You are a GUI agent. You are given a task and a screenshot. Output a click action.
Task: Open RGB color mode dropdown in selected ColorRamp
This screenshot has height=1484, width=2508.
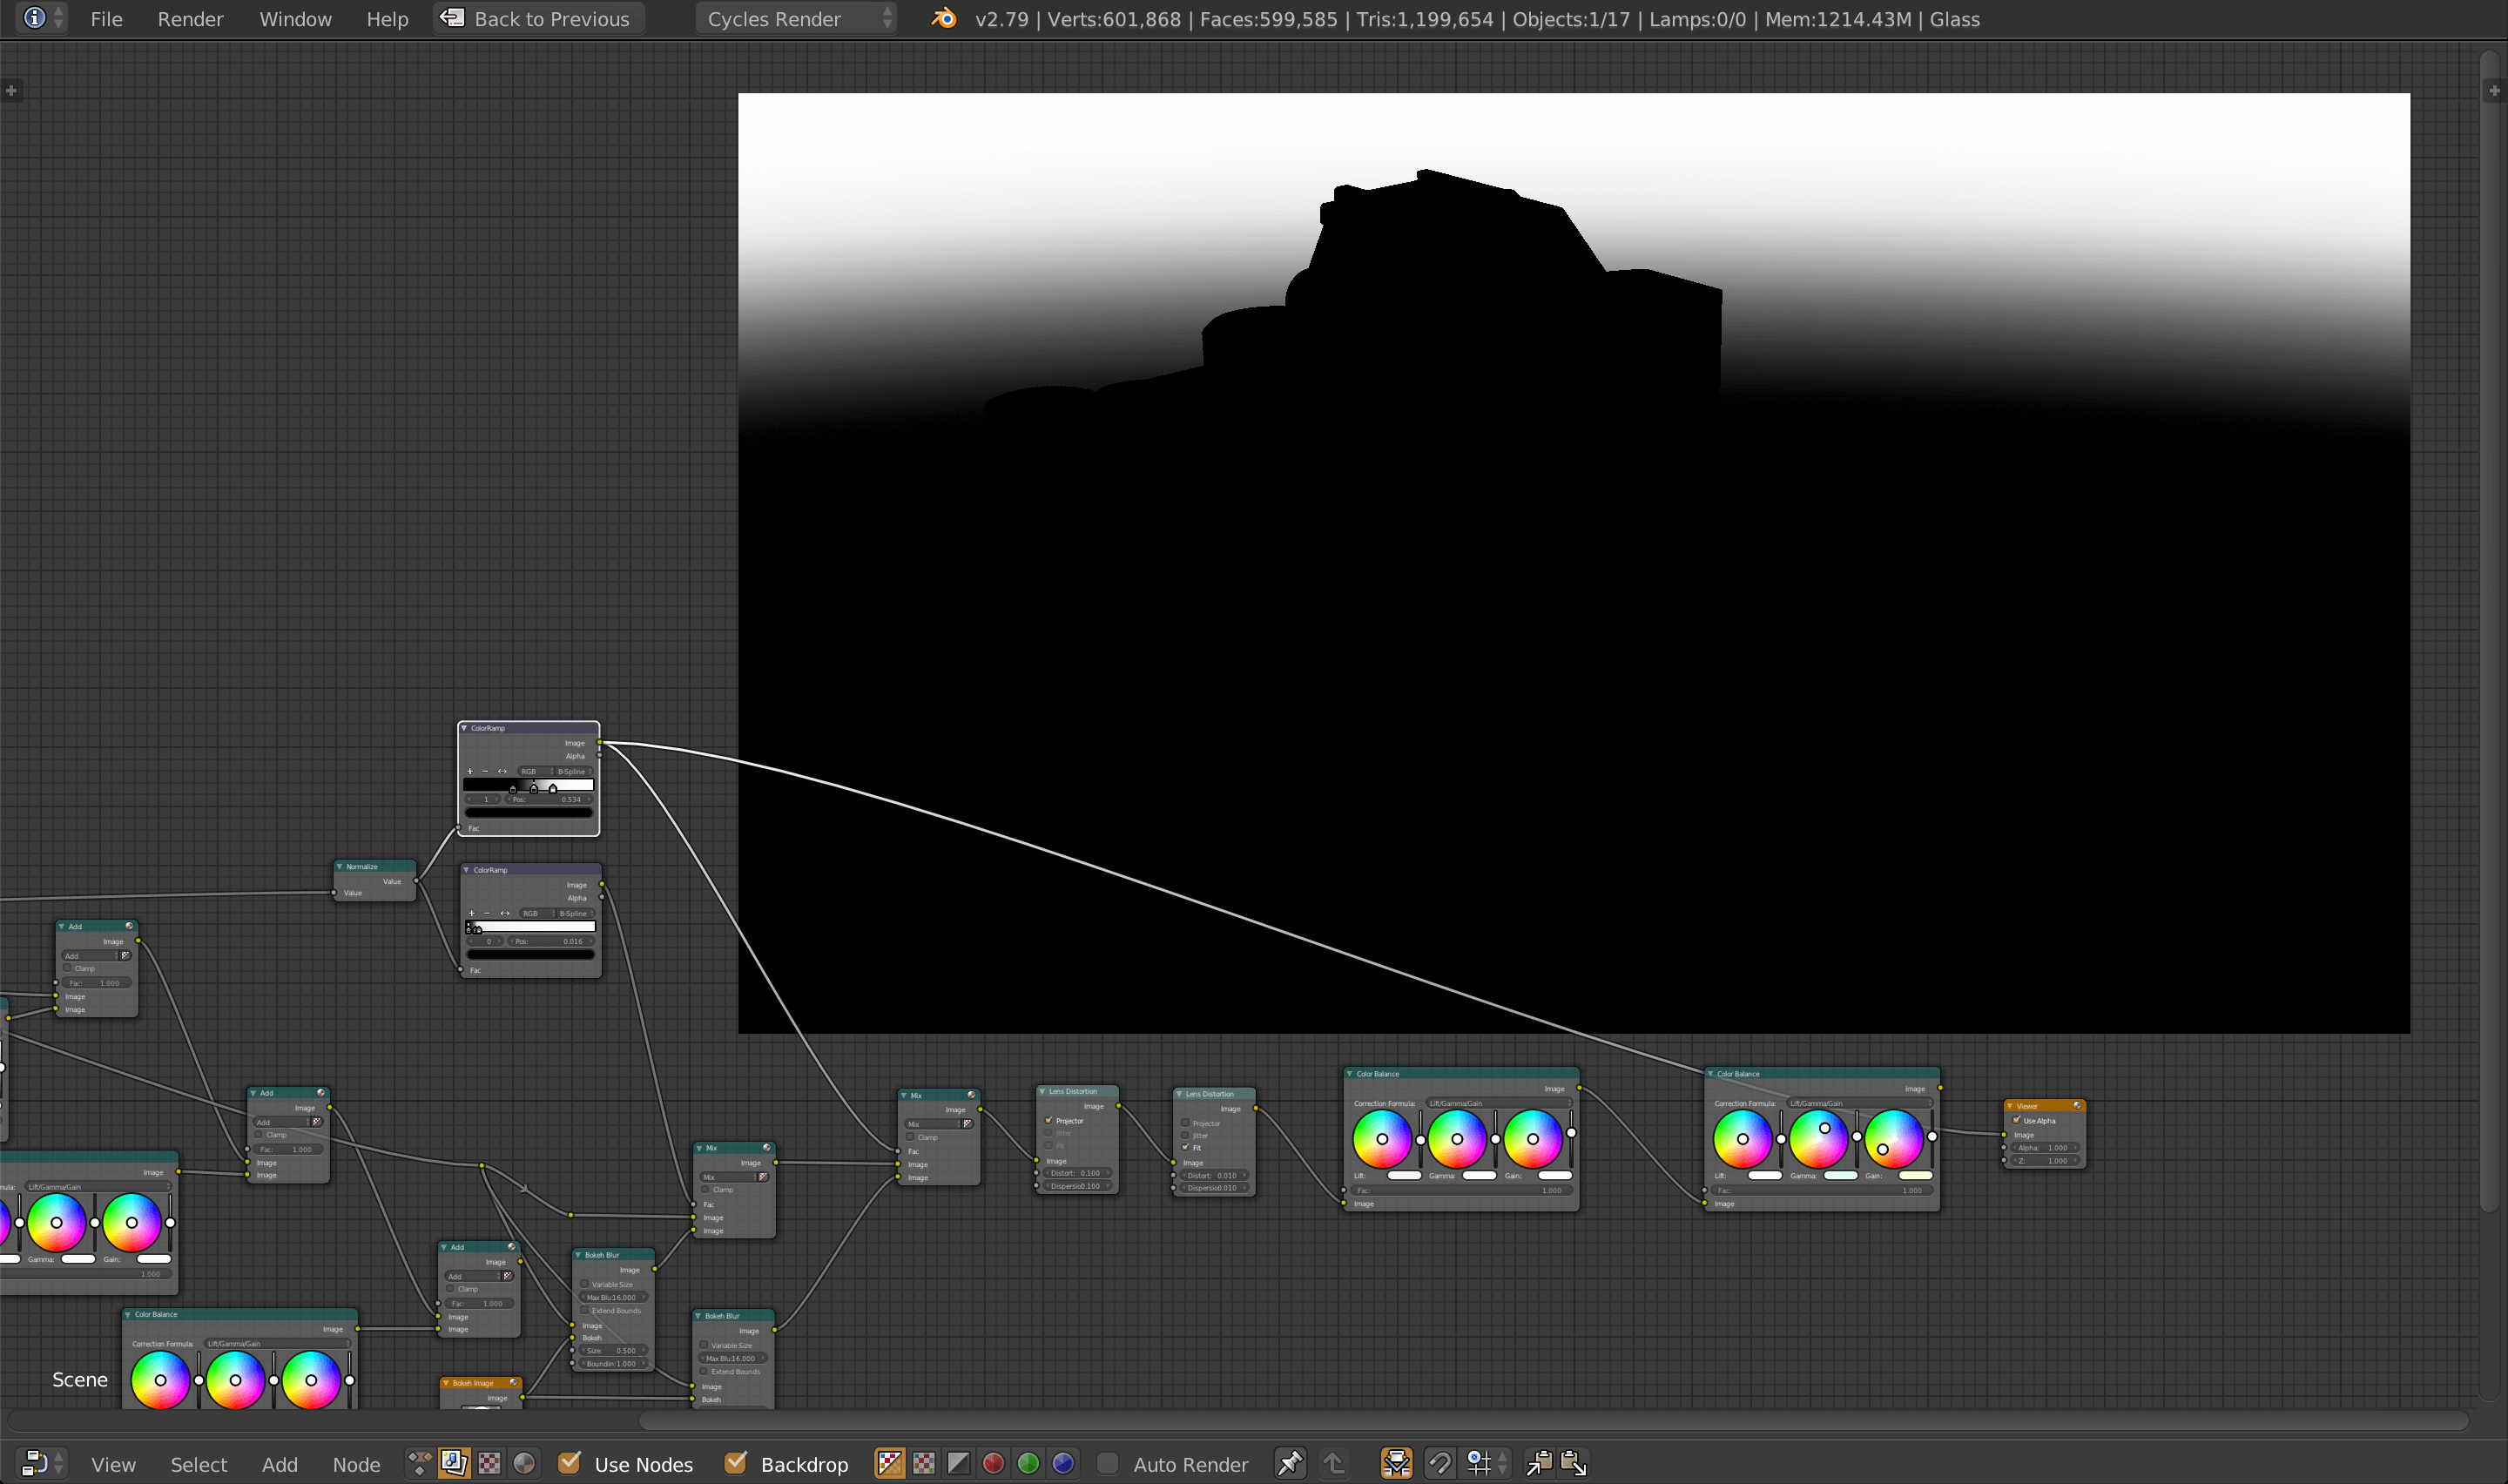click(534, 771)
